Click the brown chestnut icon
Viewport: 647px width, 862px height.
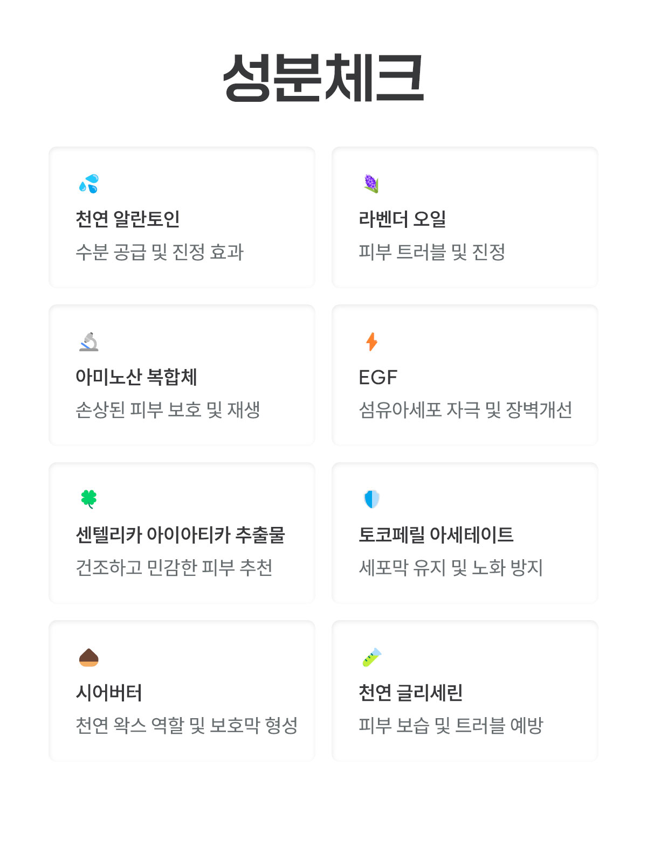pos(89,657)
